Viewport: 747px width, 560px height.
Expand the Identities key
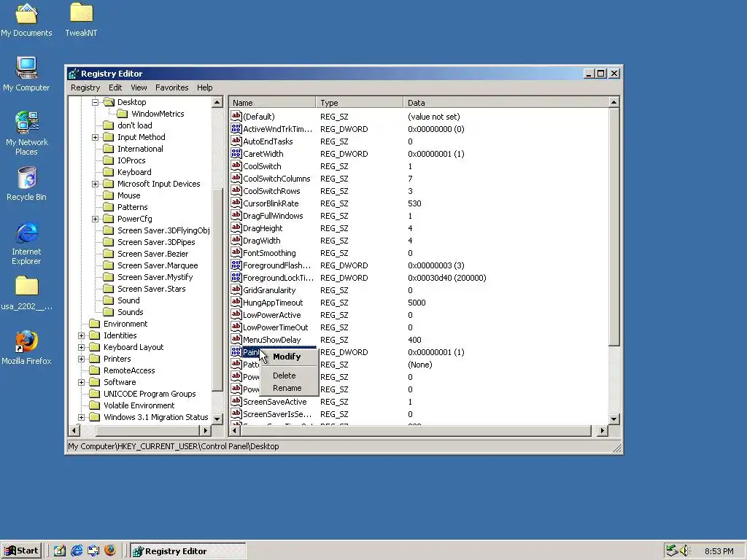pyautogui.click(x=82, y=335)
